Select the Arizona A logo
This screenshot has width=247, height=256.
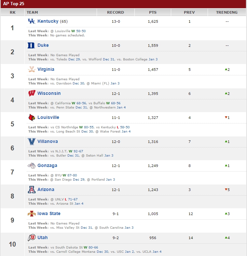pos(32,189)
